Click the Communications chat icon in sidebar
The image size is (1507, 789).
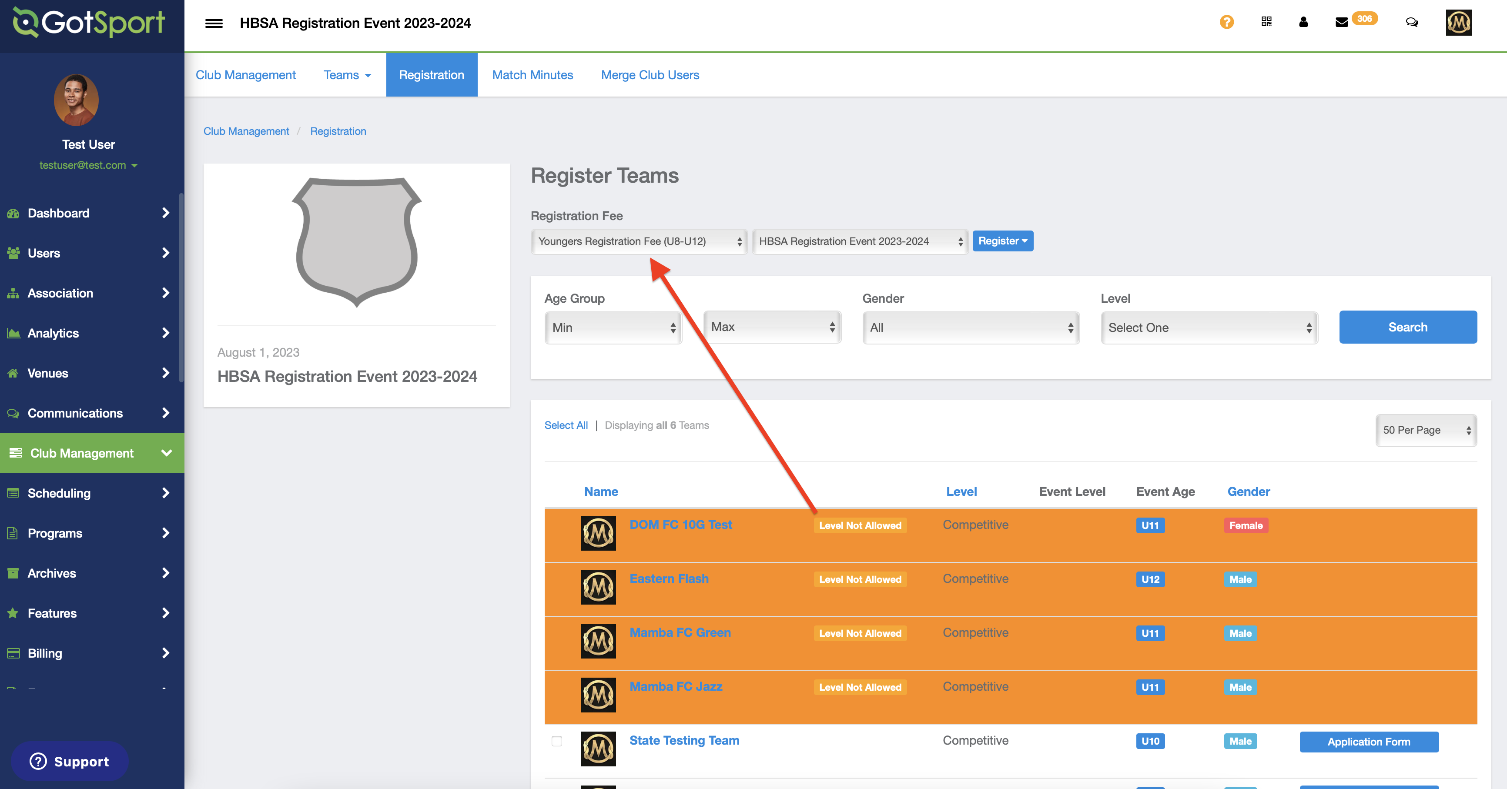tap(13, 413)
